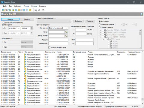Click the gray print records toolbar icon

point(39,10)
